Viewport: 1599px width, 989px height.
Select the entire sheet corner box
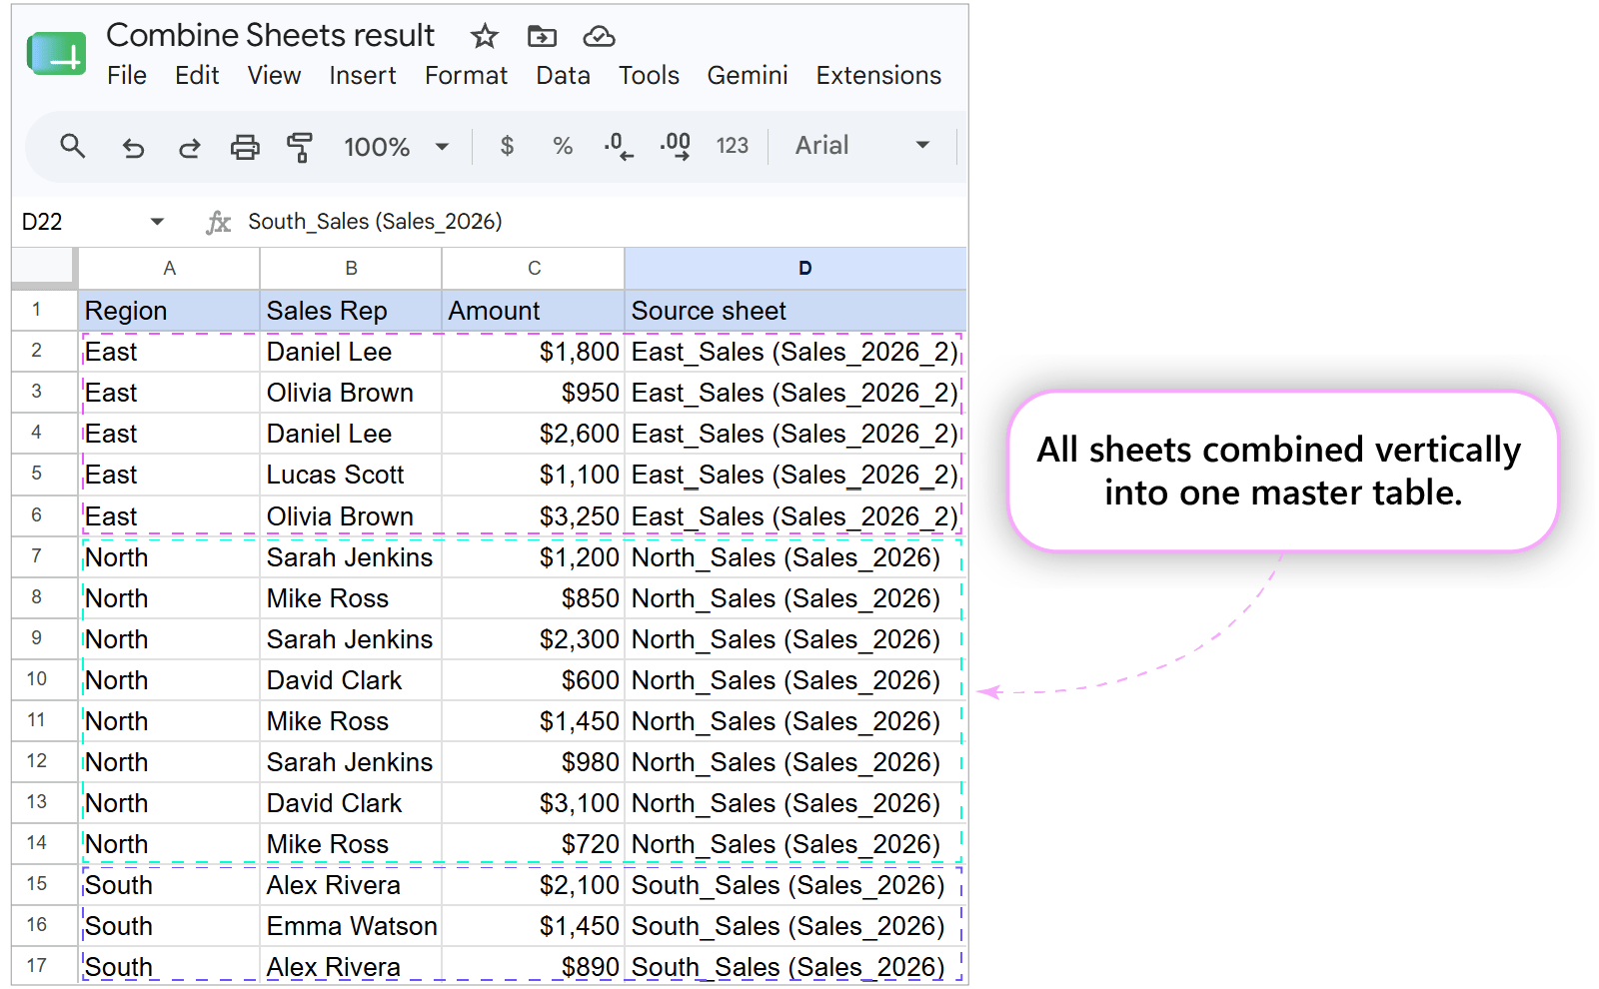coord(44,268)
